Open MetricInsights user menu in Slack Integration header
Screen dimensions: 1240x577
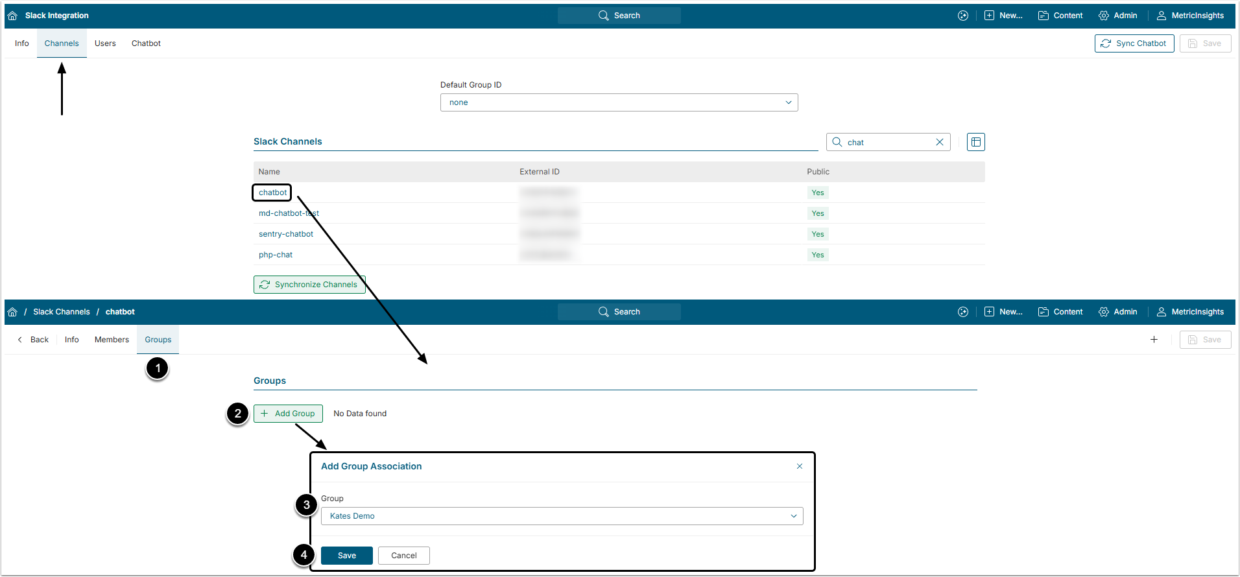point(1190,16)
